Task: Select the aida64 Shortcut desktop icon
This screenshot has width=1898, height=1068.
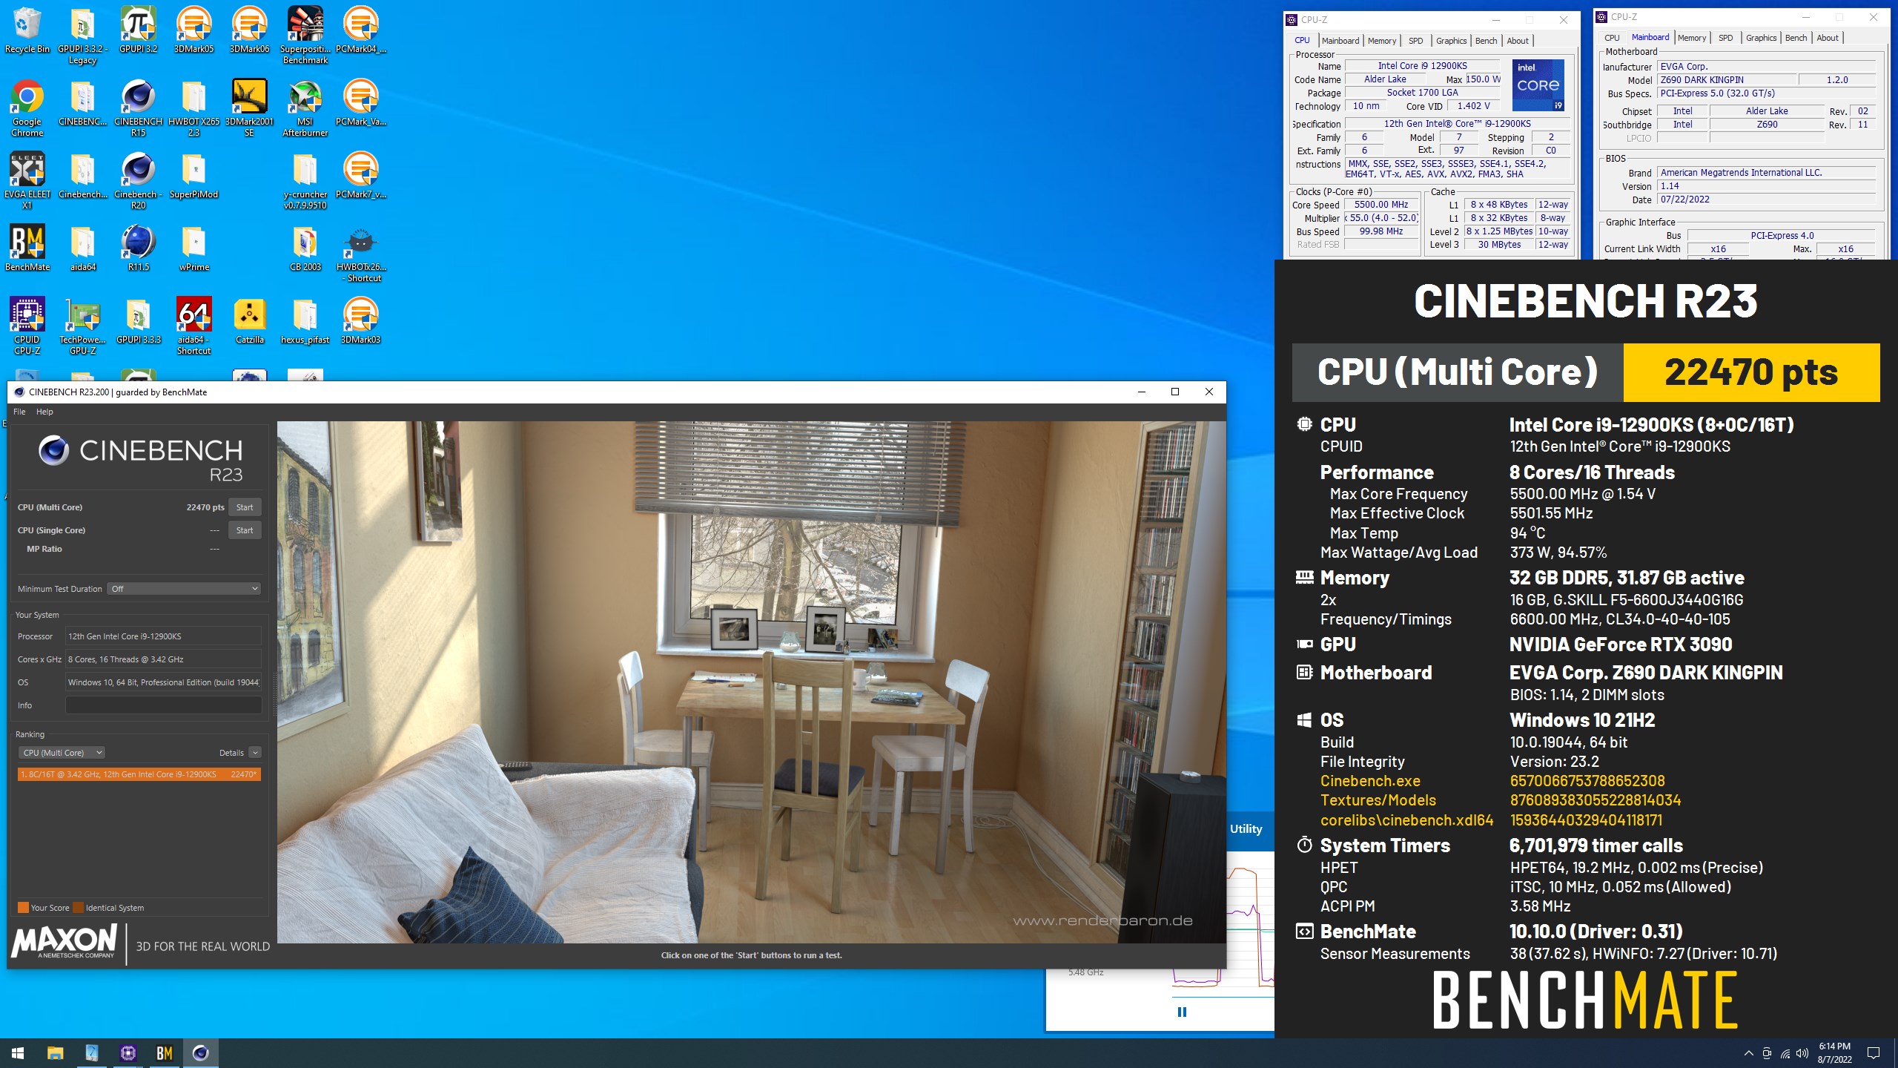Action: click(x=194, y=326)
